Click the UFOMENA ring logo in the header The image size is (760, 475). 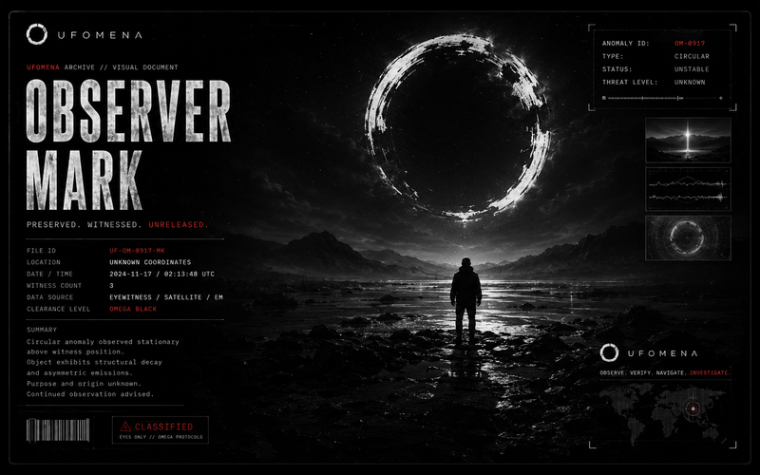(x=37, y=34)
